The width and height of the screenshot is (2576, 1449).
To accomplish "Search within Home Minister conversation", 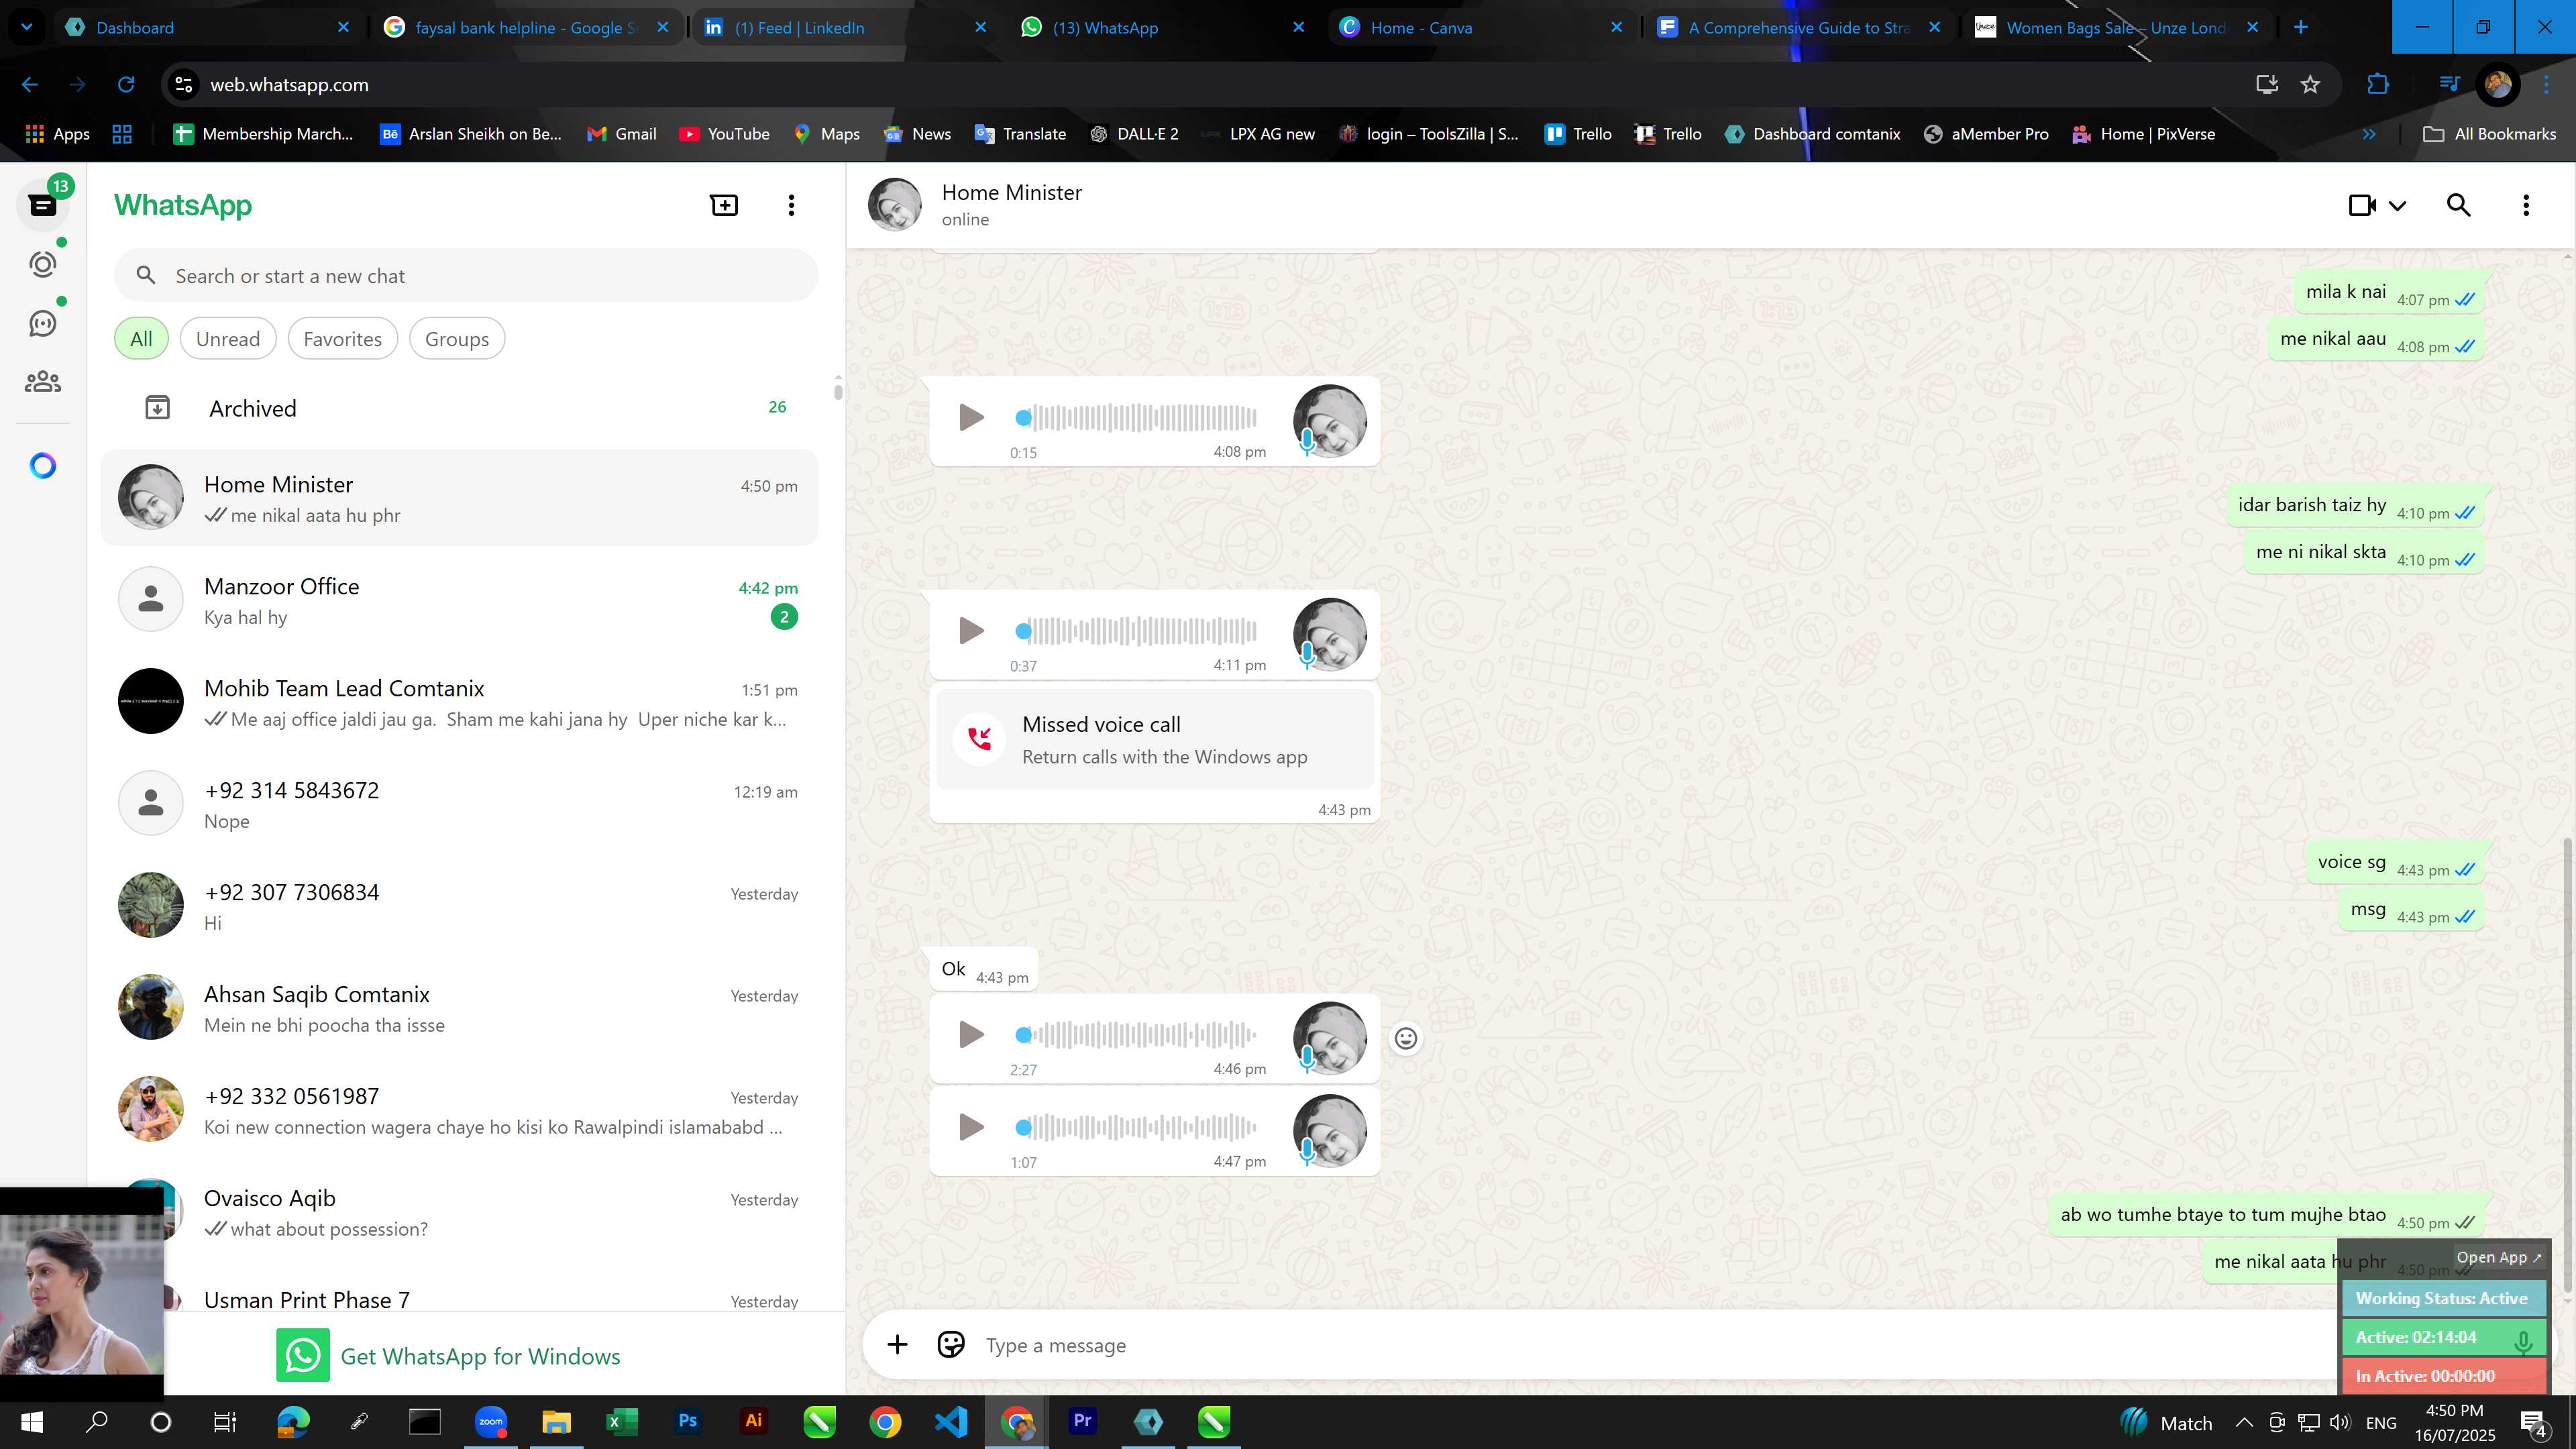I will click(2458, 205).
